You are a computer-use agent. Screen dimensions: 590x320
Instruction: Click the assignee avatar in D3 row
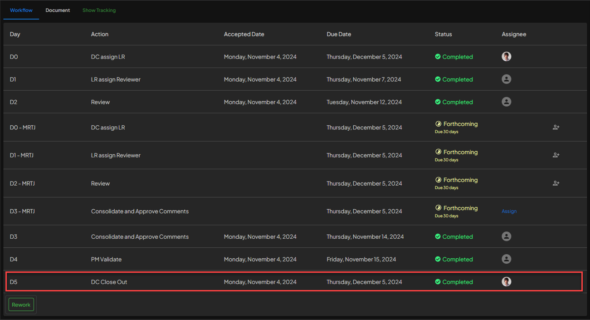(x=507, y=236)
